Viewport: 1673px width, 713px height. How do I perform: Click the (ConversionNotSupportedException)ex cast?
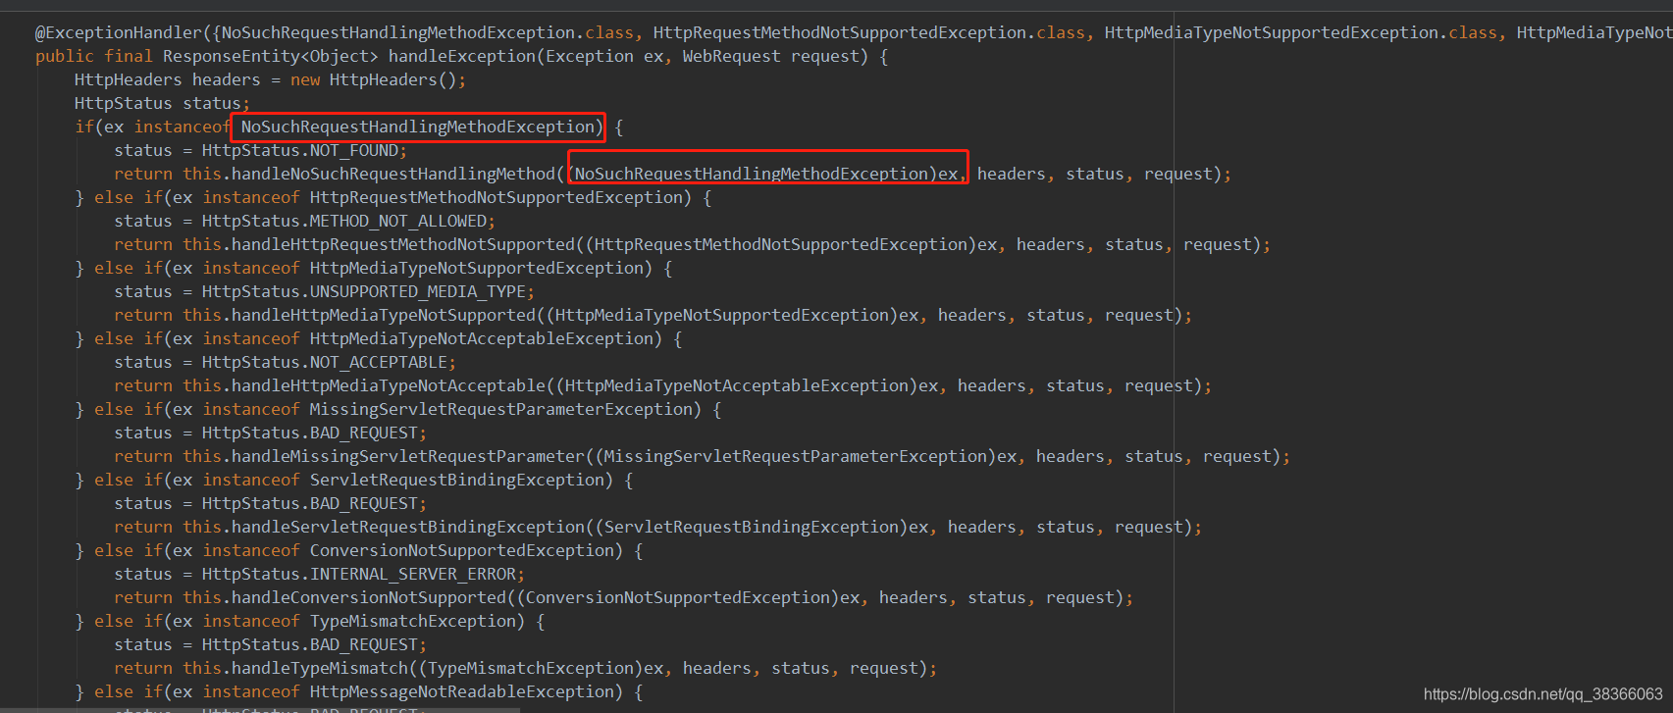click(688, 598)
